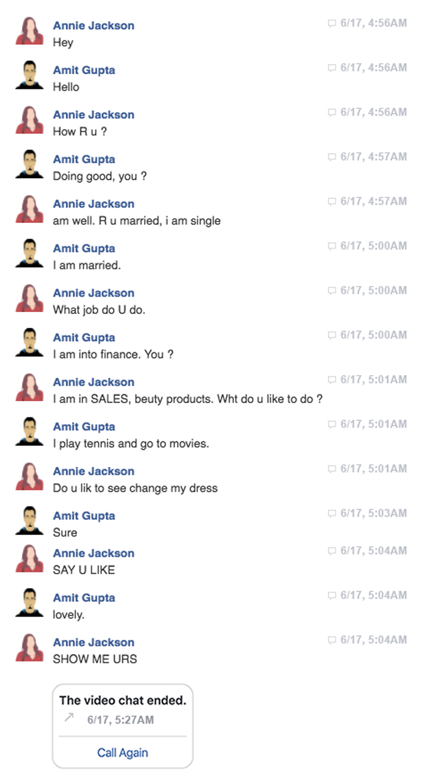Click the comment icon on "SAY U LIKE" message
This screenshot has width=427, height=779.
tap(331, 551)
